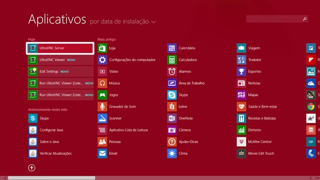Open Receitas e Bebidas
Image resolution: width=320 pixels, height=180 pixels.
tap(257, 119)
